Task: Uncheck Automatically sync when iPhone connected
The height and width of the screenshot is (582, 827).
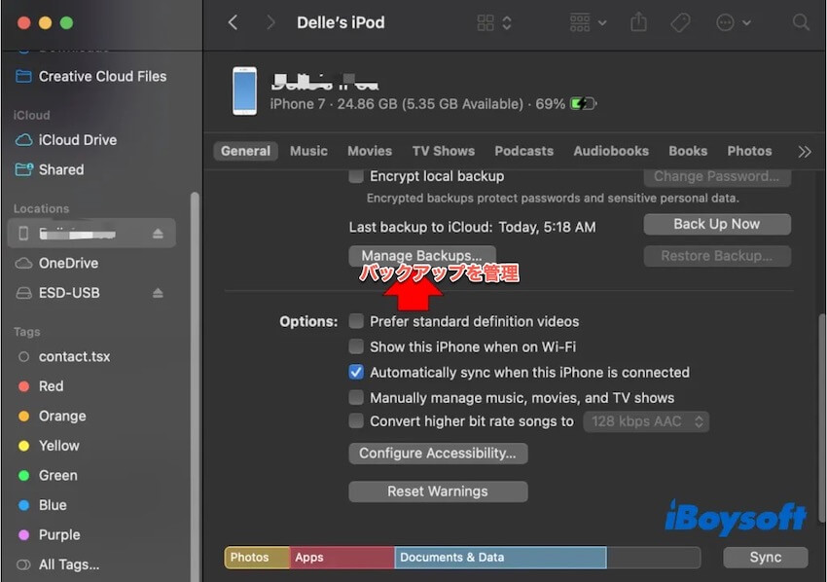Action: point(357,373)
